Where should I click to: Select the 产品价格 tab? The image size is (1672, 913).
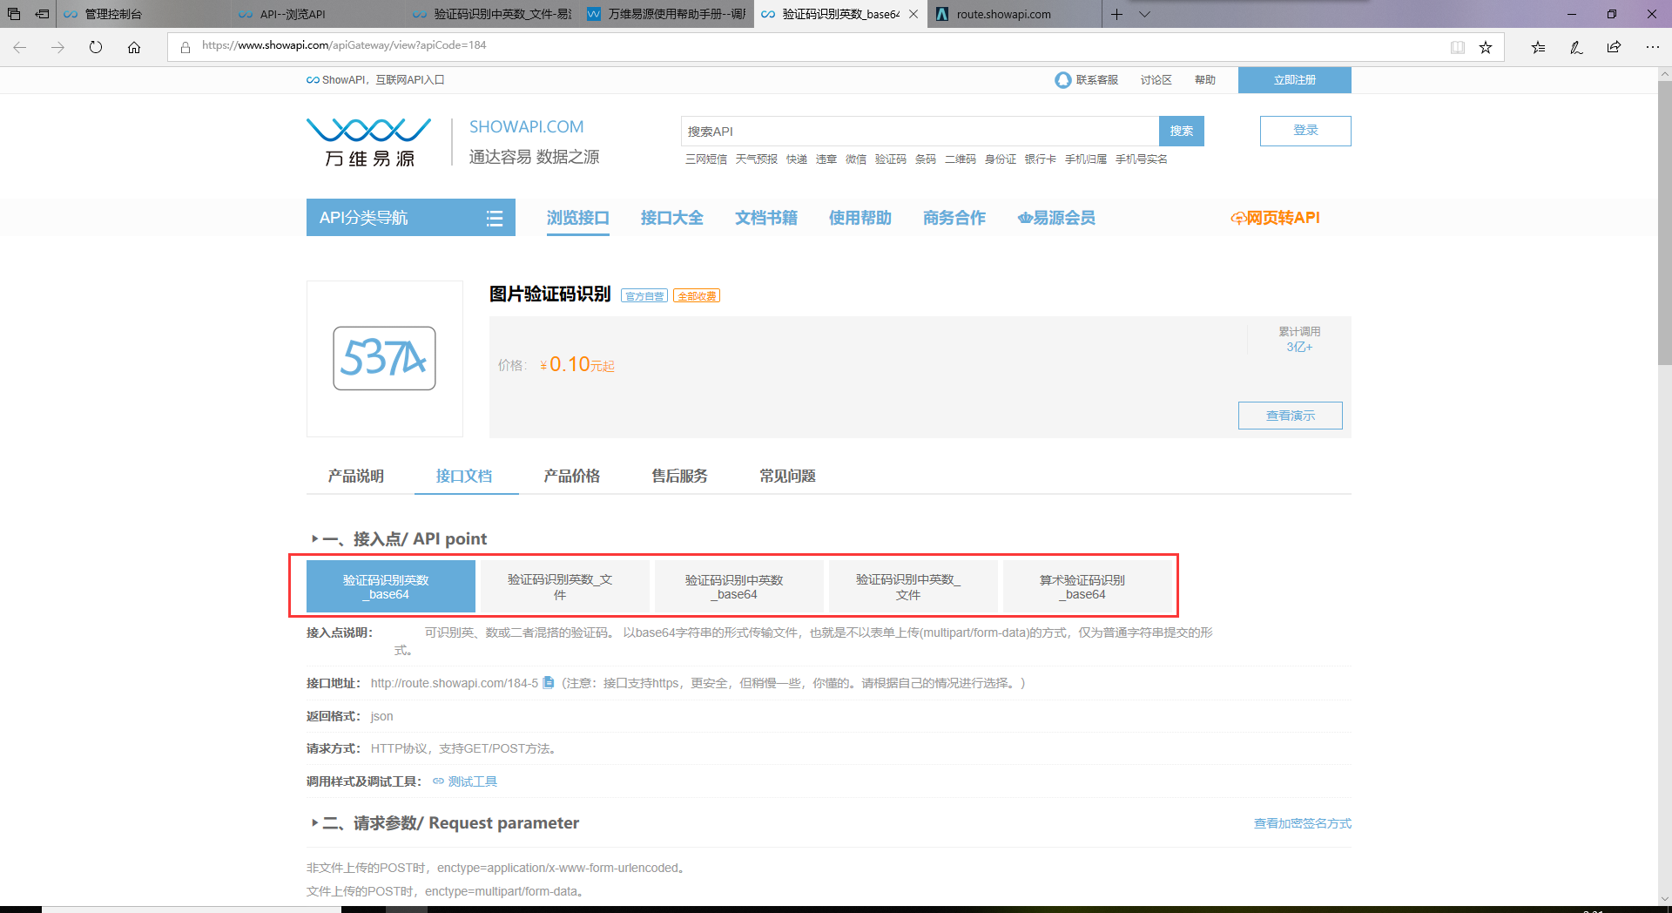[x=572, y=476]
